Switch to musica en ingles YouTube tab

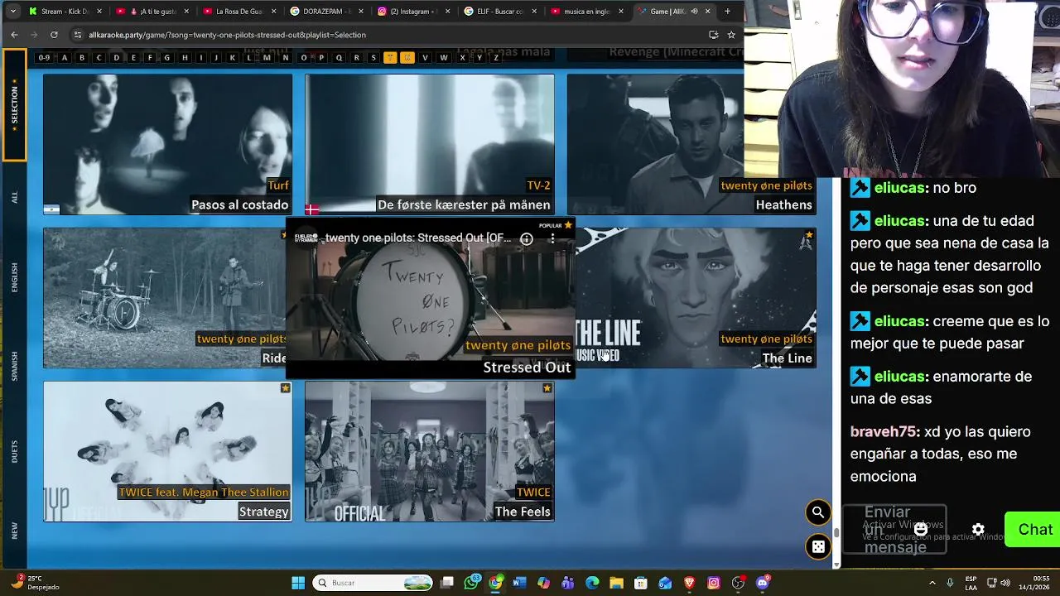585,12
